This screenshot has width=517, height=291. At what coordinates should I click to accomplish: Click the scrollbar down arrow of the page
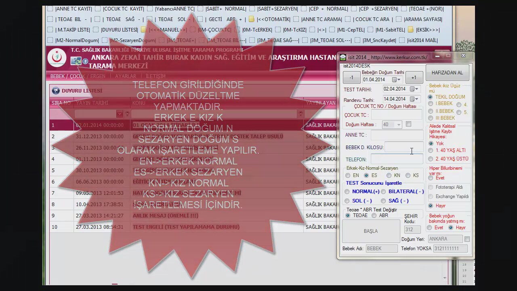pos(445,278)
